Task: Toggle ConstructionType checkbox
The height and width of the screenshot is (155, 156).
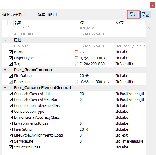Action: coord(11,112)
